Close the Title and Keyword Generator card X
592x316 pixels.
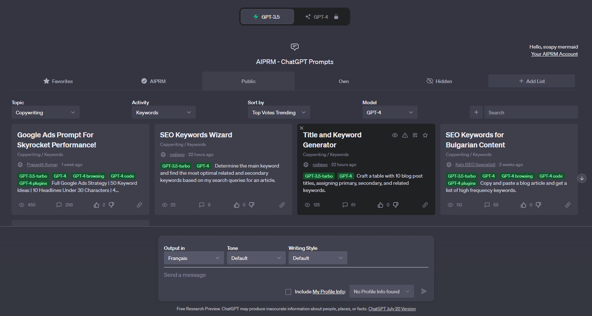(x=302, y=128)
